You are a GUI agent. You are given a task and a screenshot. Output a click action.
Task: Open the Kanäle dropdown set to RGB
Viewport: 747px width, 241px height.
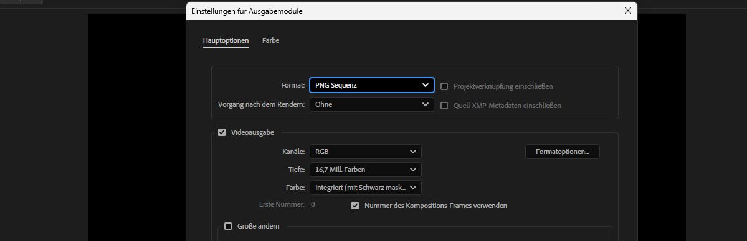click(366, 152)
